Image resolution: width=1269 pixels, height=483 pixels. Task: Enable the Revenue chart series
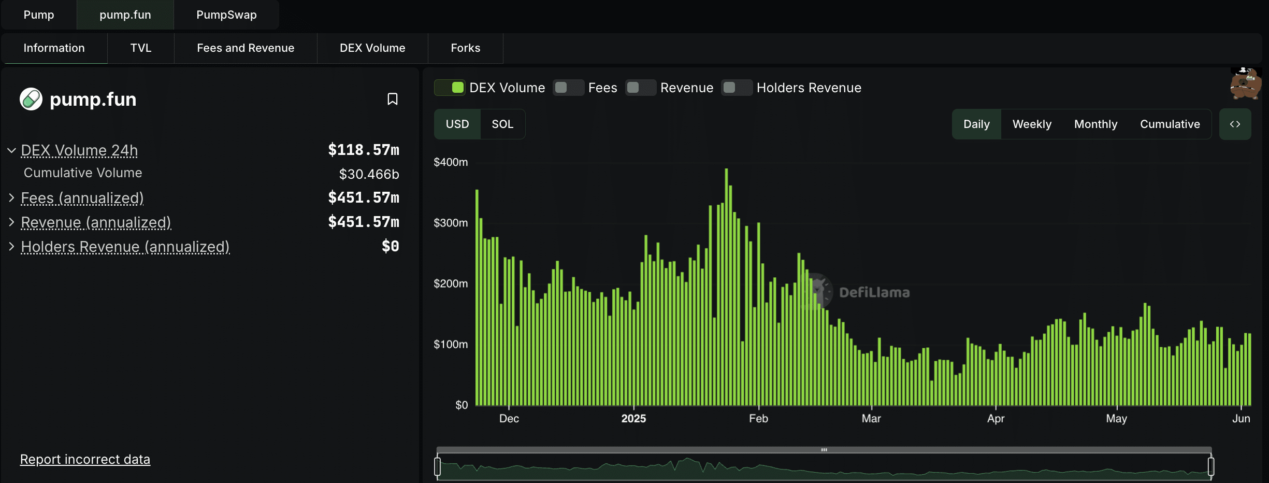point(641,88)
